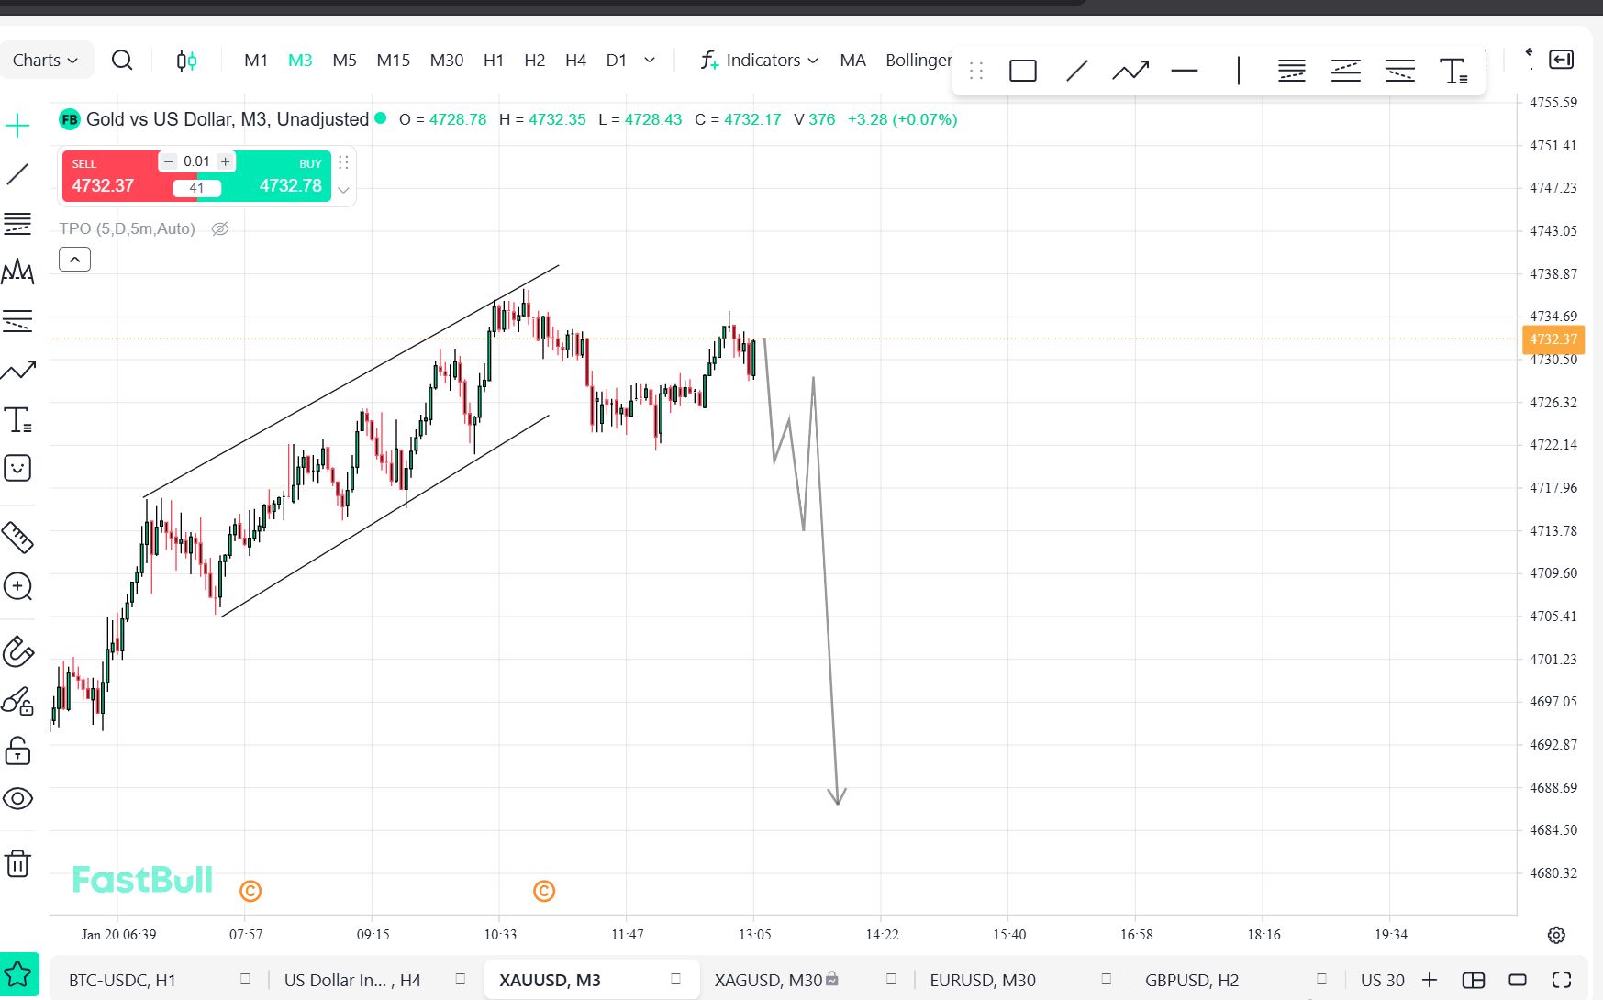Open the emoji sticker tool
Viewport: 1603px width, 1000px height.
pos(17,469)
